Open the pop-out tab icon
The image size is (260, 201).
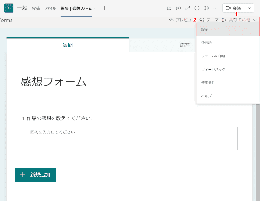coord(169,8)
